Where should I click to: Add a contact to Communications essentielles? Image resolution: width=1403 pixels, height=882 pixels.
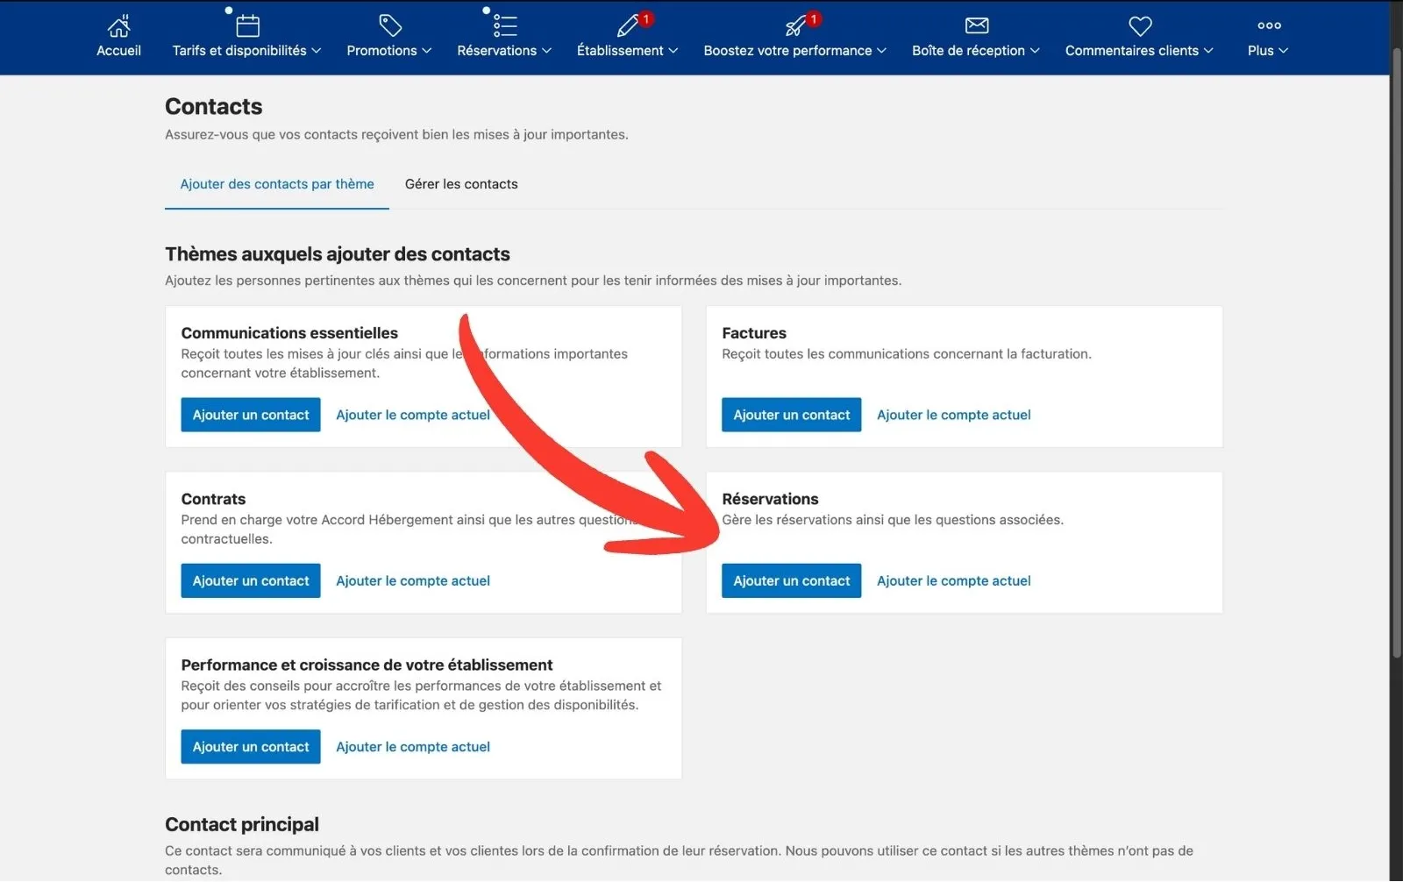251,415
